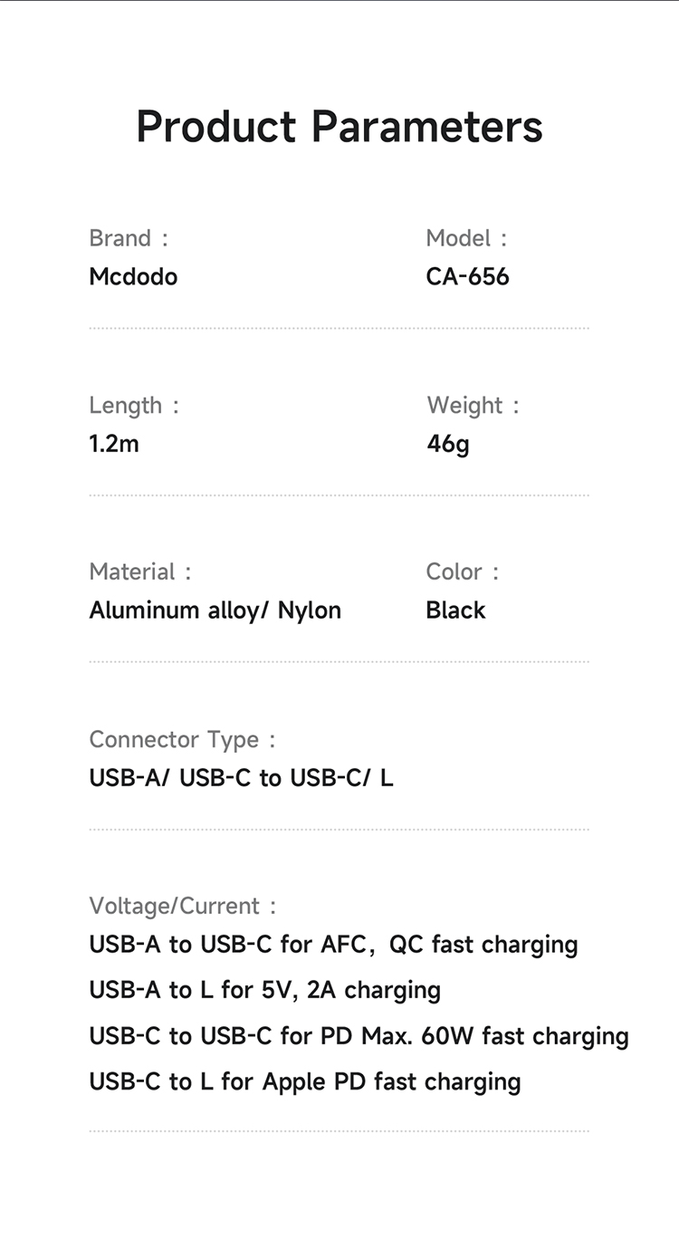Select the Mcdodo brand name

point(133,276)
